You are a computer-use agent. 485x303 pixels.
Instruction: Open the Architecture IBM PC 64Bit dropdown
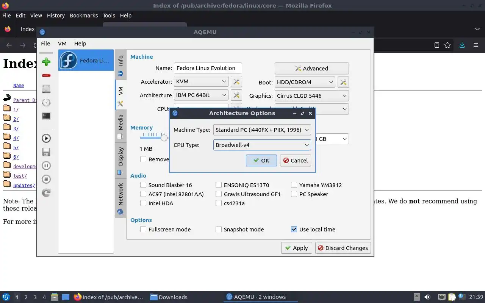tap(201, 95)
